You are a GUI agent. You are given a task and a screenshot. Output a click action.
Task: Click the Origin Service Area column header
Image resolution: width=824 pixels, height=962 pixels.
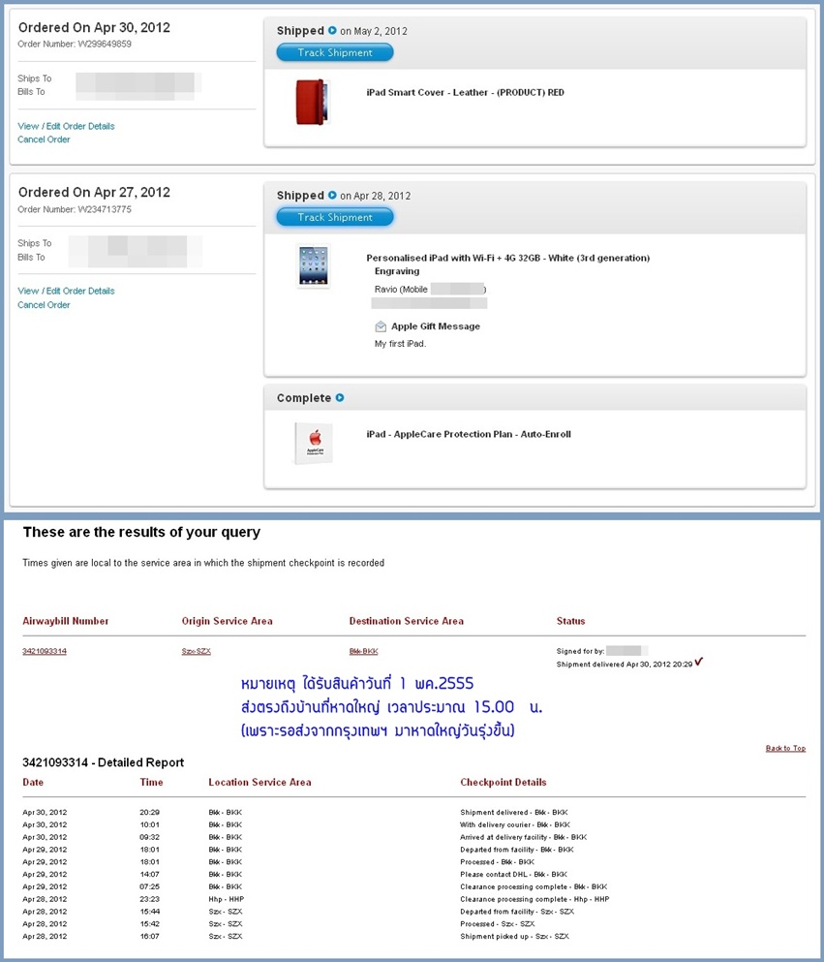(x=227, y=621)
